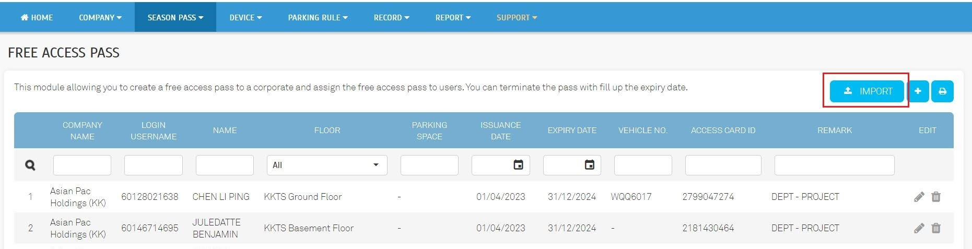Click the Vehicle No. filter field
This screenshot has height=249, width=972.
(642, 165)
